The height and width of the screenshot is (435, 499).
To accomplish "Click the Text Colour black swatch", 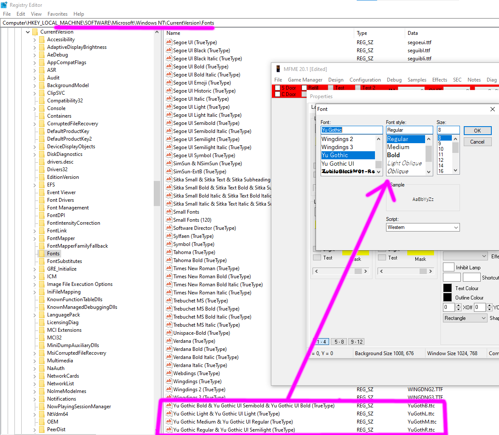I will click(x=448, y=288).
